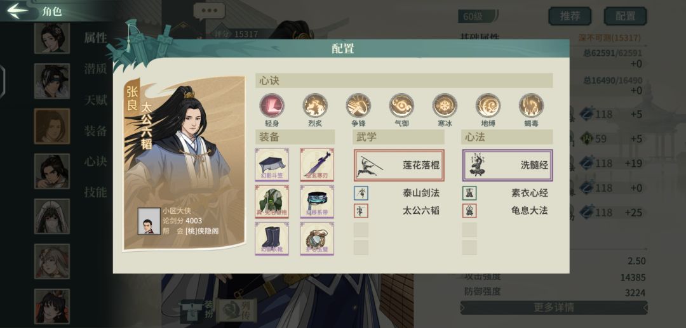This screenshot has width=686, height=328.
Task: Switch to the 属性 attributes tab
Action: (95, 38)
